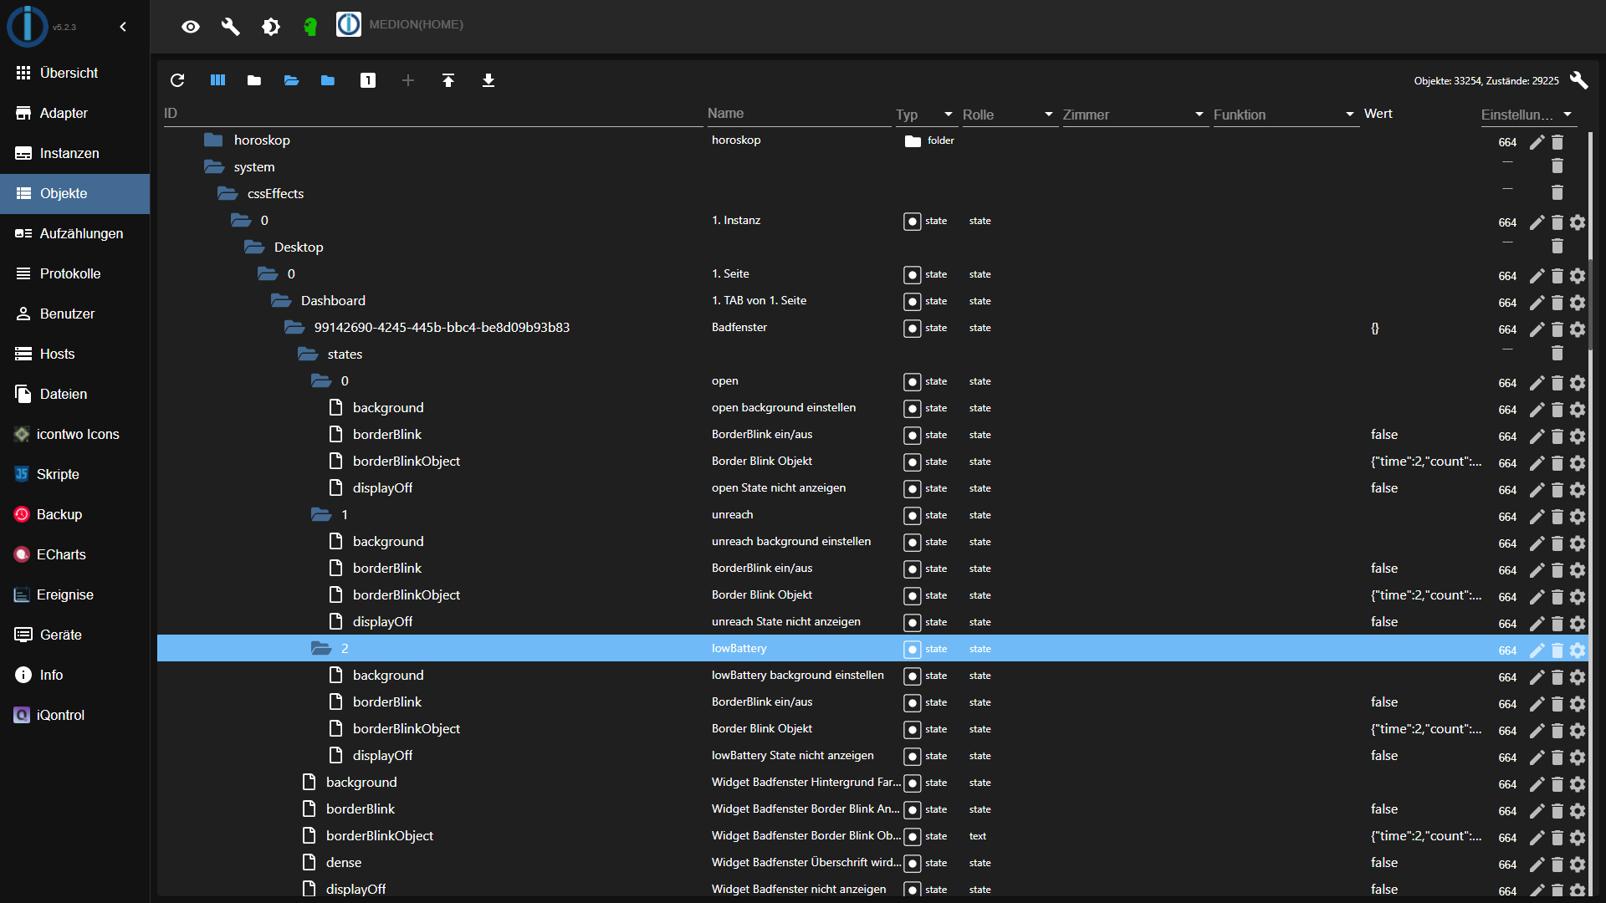Image resolution: width=1606 pixels, height=903 pixels.
Task: Open the Backup page
Action: 75,514
